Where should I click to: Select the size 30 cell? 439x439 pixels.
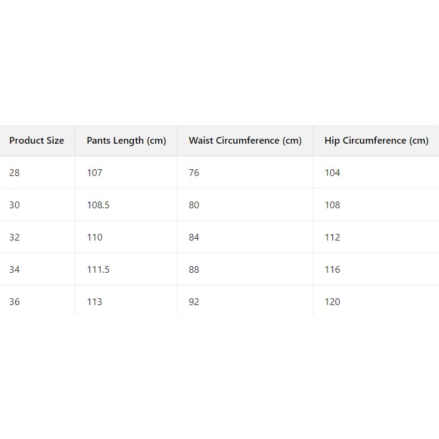click(x=15, y=205)
